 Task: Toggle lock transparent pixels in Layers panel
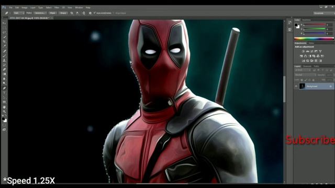[x=302, y=80]
